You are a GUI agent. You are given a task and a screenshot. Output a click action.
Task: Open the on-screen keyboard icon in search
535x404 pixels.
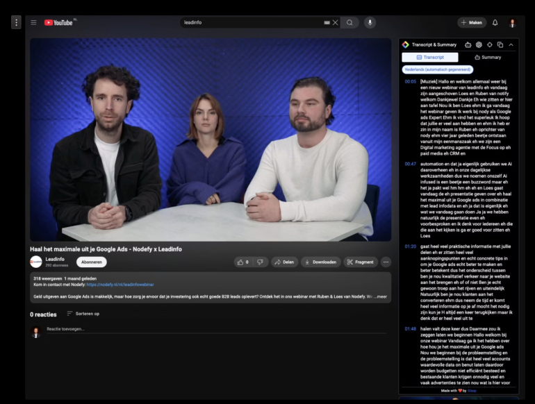coord(327,22)
